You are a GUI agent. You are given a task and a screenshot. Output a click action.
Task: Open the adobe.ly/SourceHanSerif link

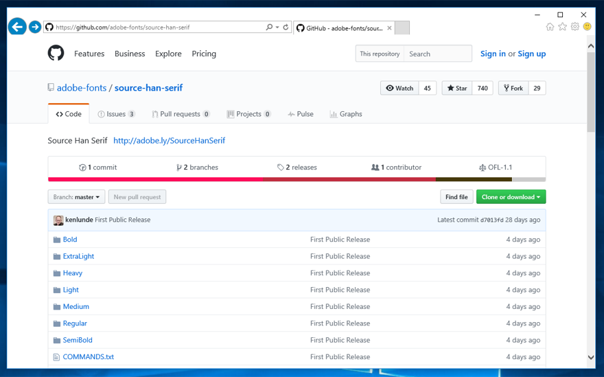[169, 140]
